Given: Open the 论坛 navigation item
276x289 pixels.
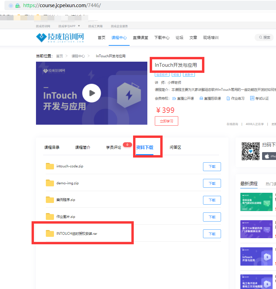Looking at the screenshot, I should pyautogui.click(x=179, y=38).
